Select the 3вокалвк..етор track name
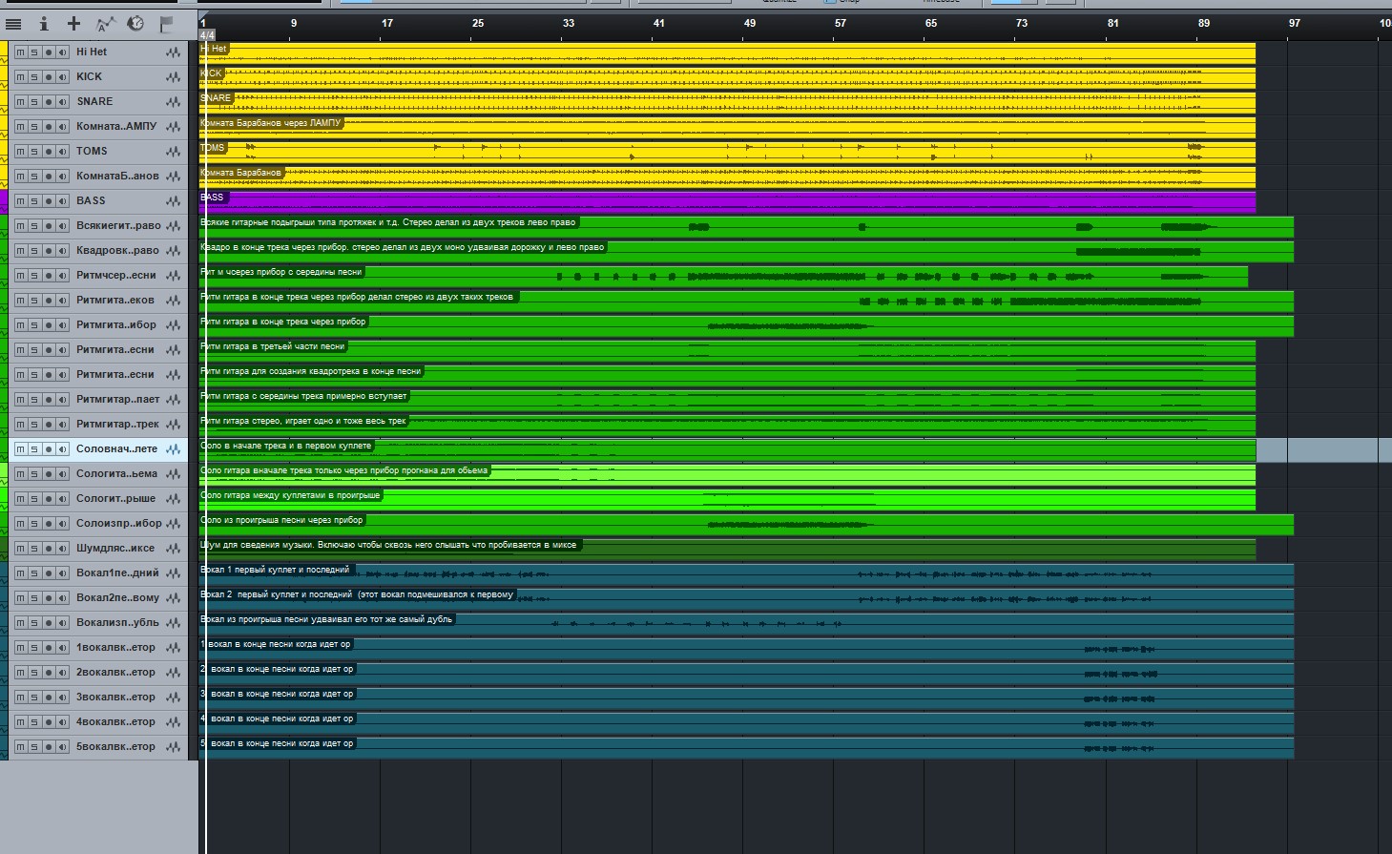The width and height of the screenshot is (1392, 854). (115, 698)
